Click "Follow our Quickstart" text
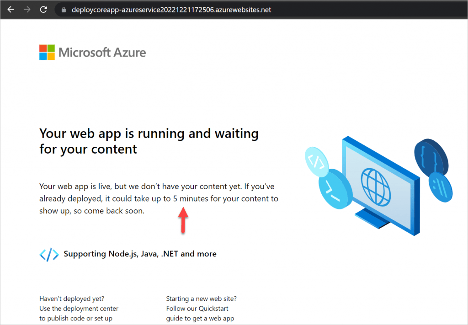 pos(197,308)
